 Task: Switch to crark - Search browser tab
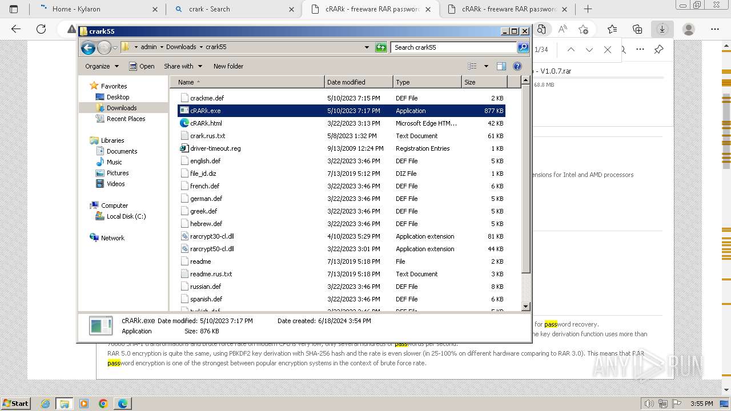coord(233,9)
